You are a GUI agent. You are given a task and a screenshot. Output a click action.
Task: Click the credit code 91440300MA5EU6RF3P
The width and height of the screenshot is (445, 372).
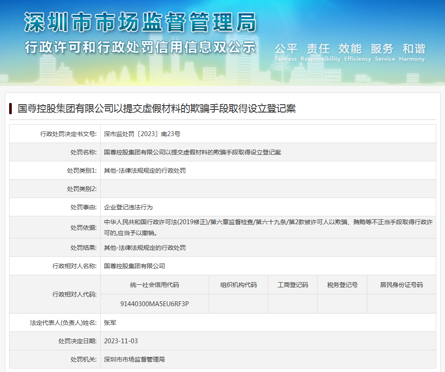point(154,304)
